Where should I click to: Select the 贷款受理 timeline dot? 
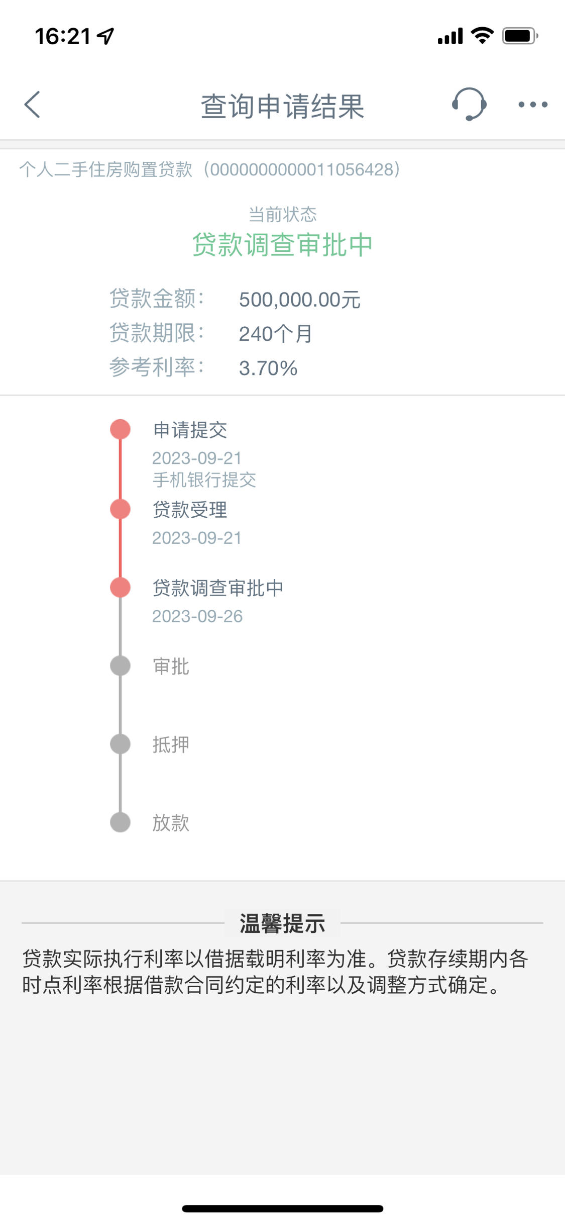(x=120, y=509)
